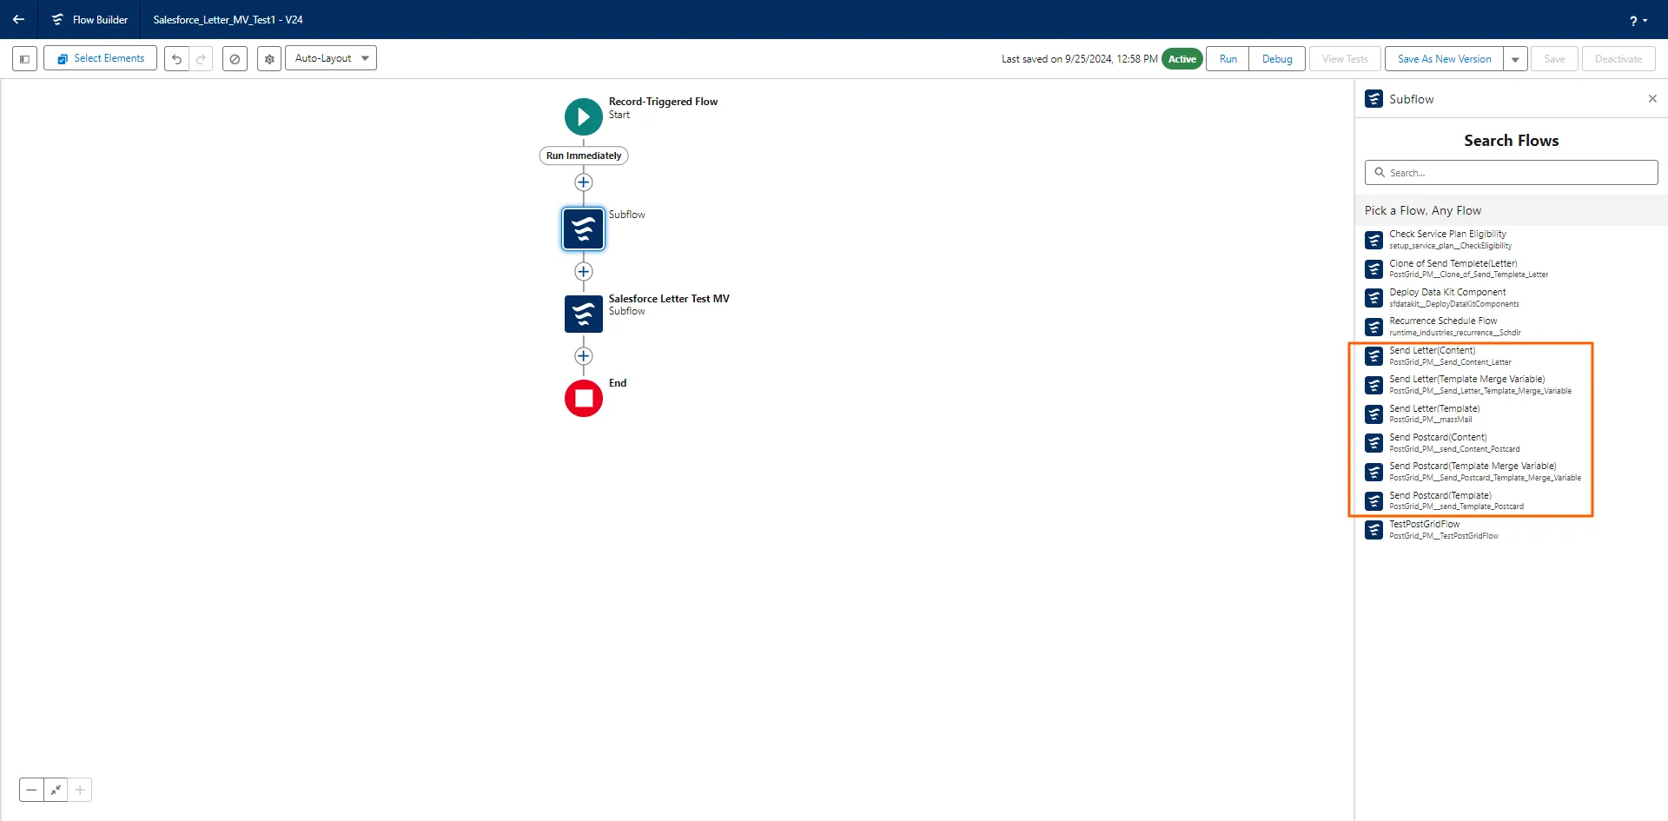This screenshot has width=1668, height=821.
Task: Open the help question mark menu
Action: tap(1638, 20)
